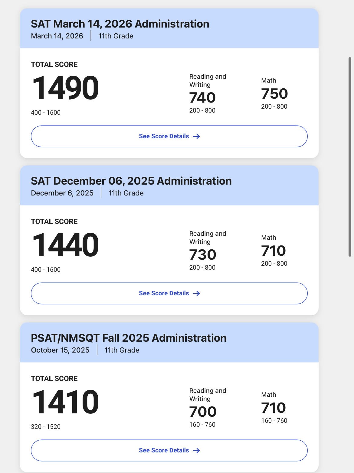The width and height of the screenshot is (354, 473).
Task: Click the arrow icon in PSAT/NMSQT details button
Action: [x=196, y=451]
